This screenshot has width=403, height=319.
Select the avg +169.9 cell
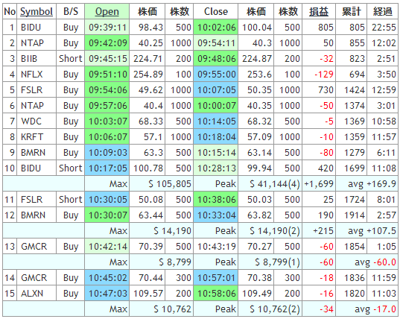pyautogui.click(x=366, y=184)
